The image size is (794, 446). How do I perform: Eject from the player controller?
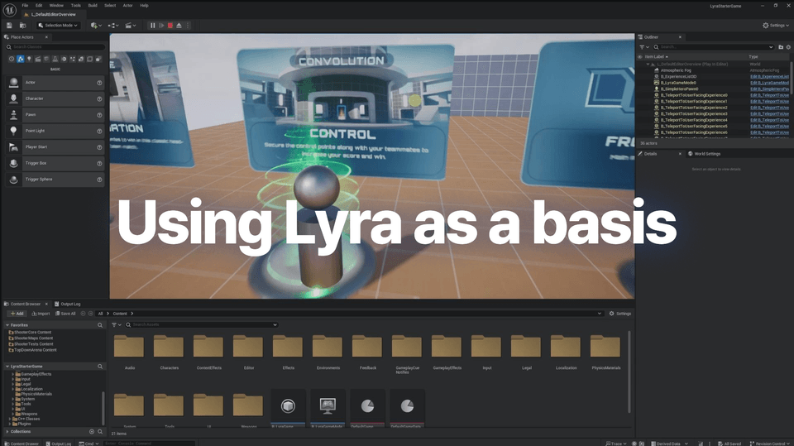click(179, 26)
